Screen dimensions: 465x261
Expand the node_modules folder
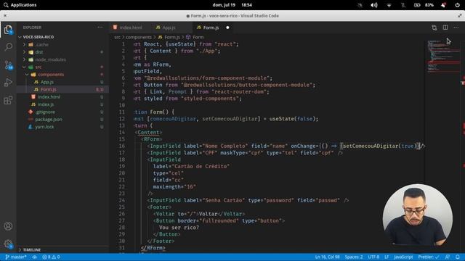pos(63,59)
